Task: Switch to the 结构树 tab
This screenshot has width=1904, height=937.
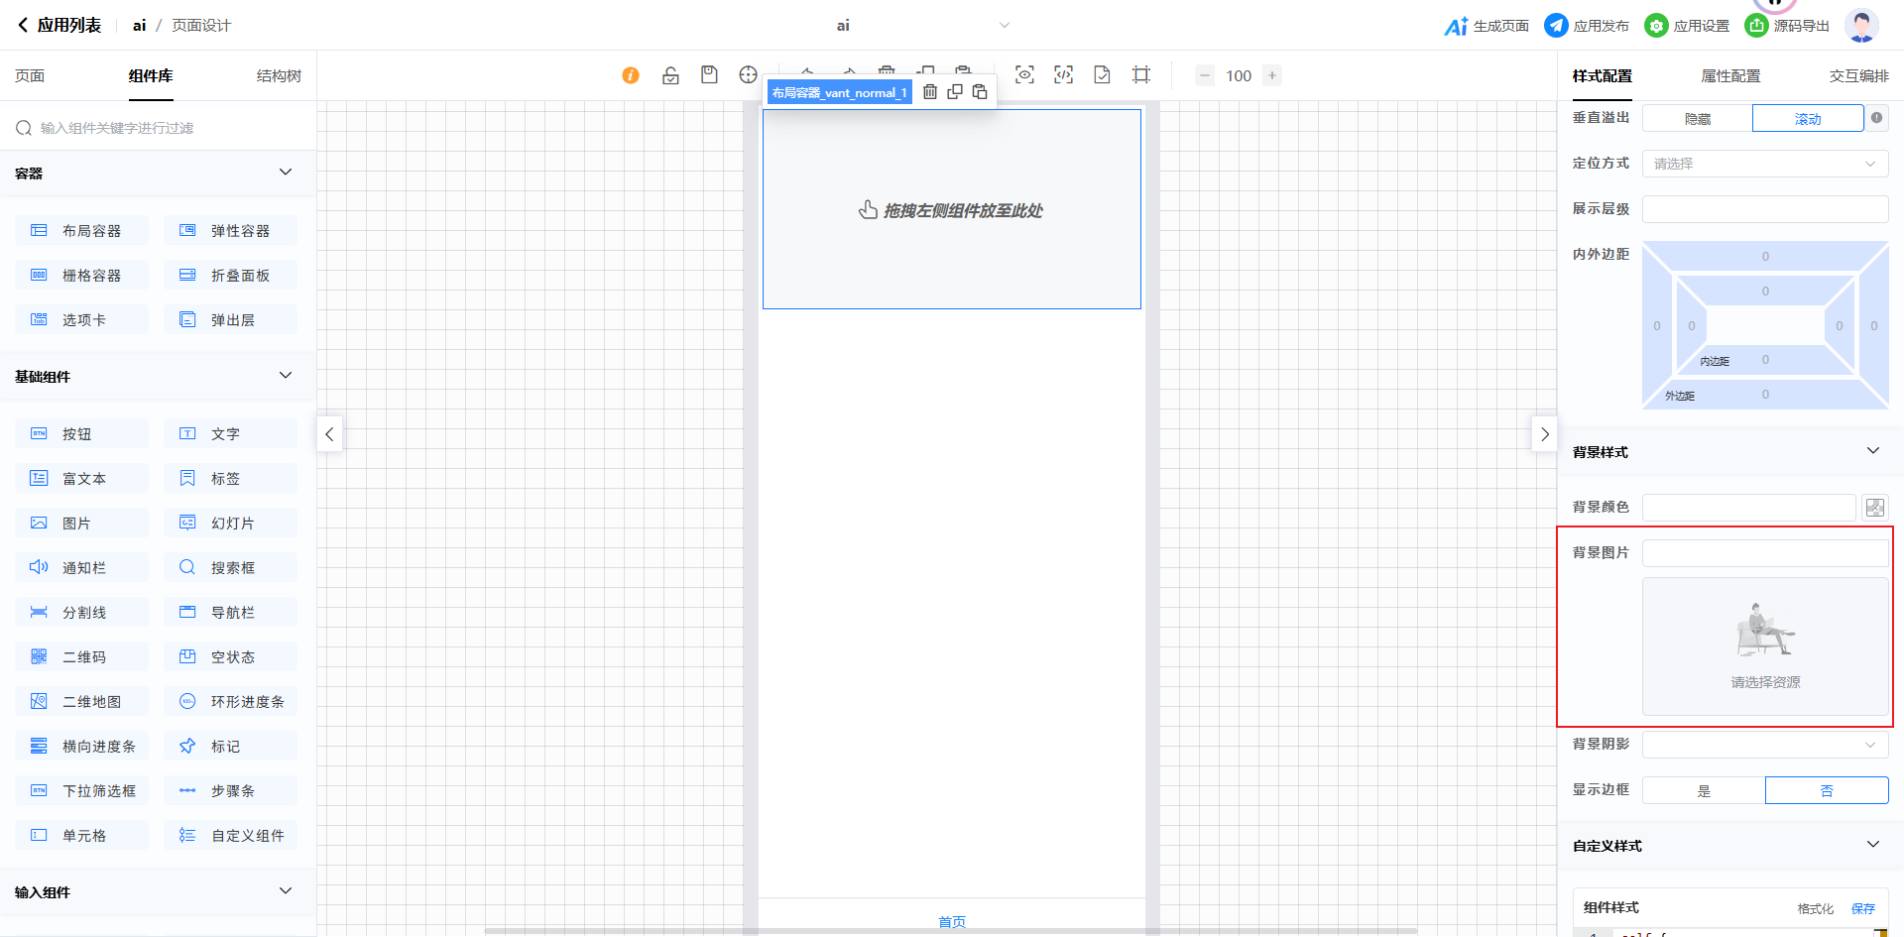Action: click(x=279, y=76)
